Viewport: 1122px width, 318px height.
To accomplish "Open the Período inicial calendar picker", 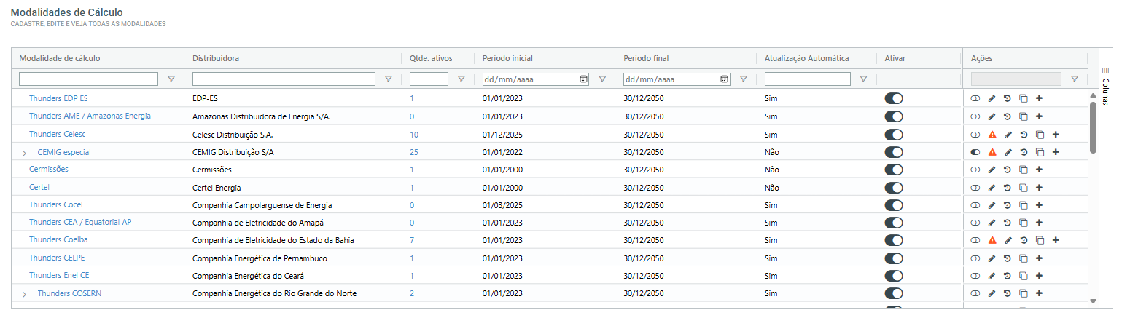I will pos(583,79).
